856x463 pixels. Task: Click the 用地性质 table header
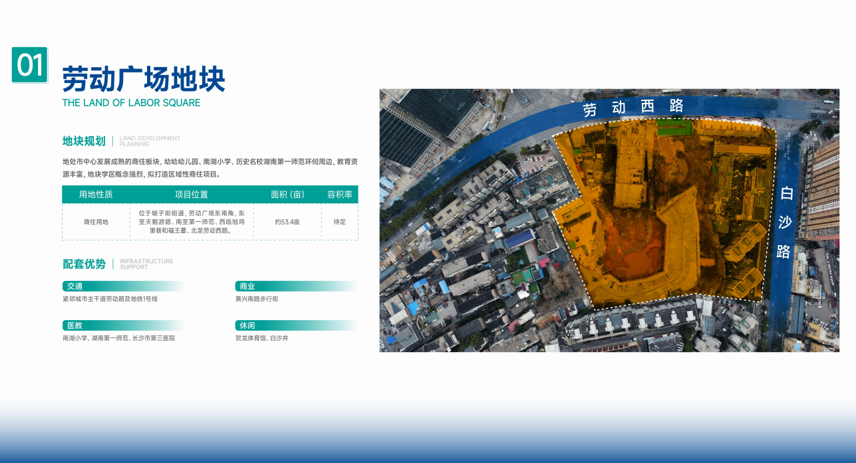coord(96,195)
